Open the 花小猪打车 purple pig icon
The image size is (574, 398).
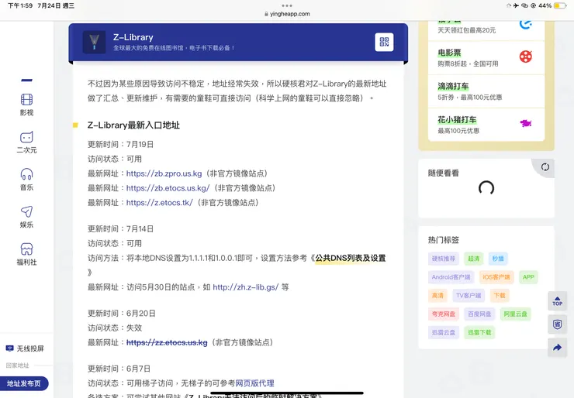(526, 124)
